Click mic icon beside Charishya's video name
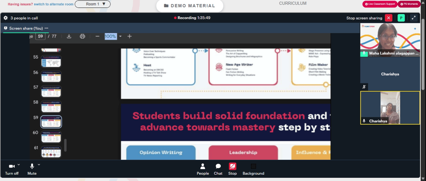Image resolution: width=426 pixels, height=181 pixels. coord(364,121)
